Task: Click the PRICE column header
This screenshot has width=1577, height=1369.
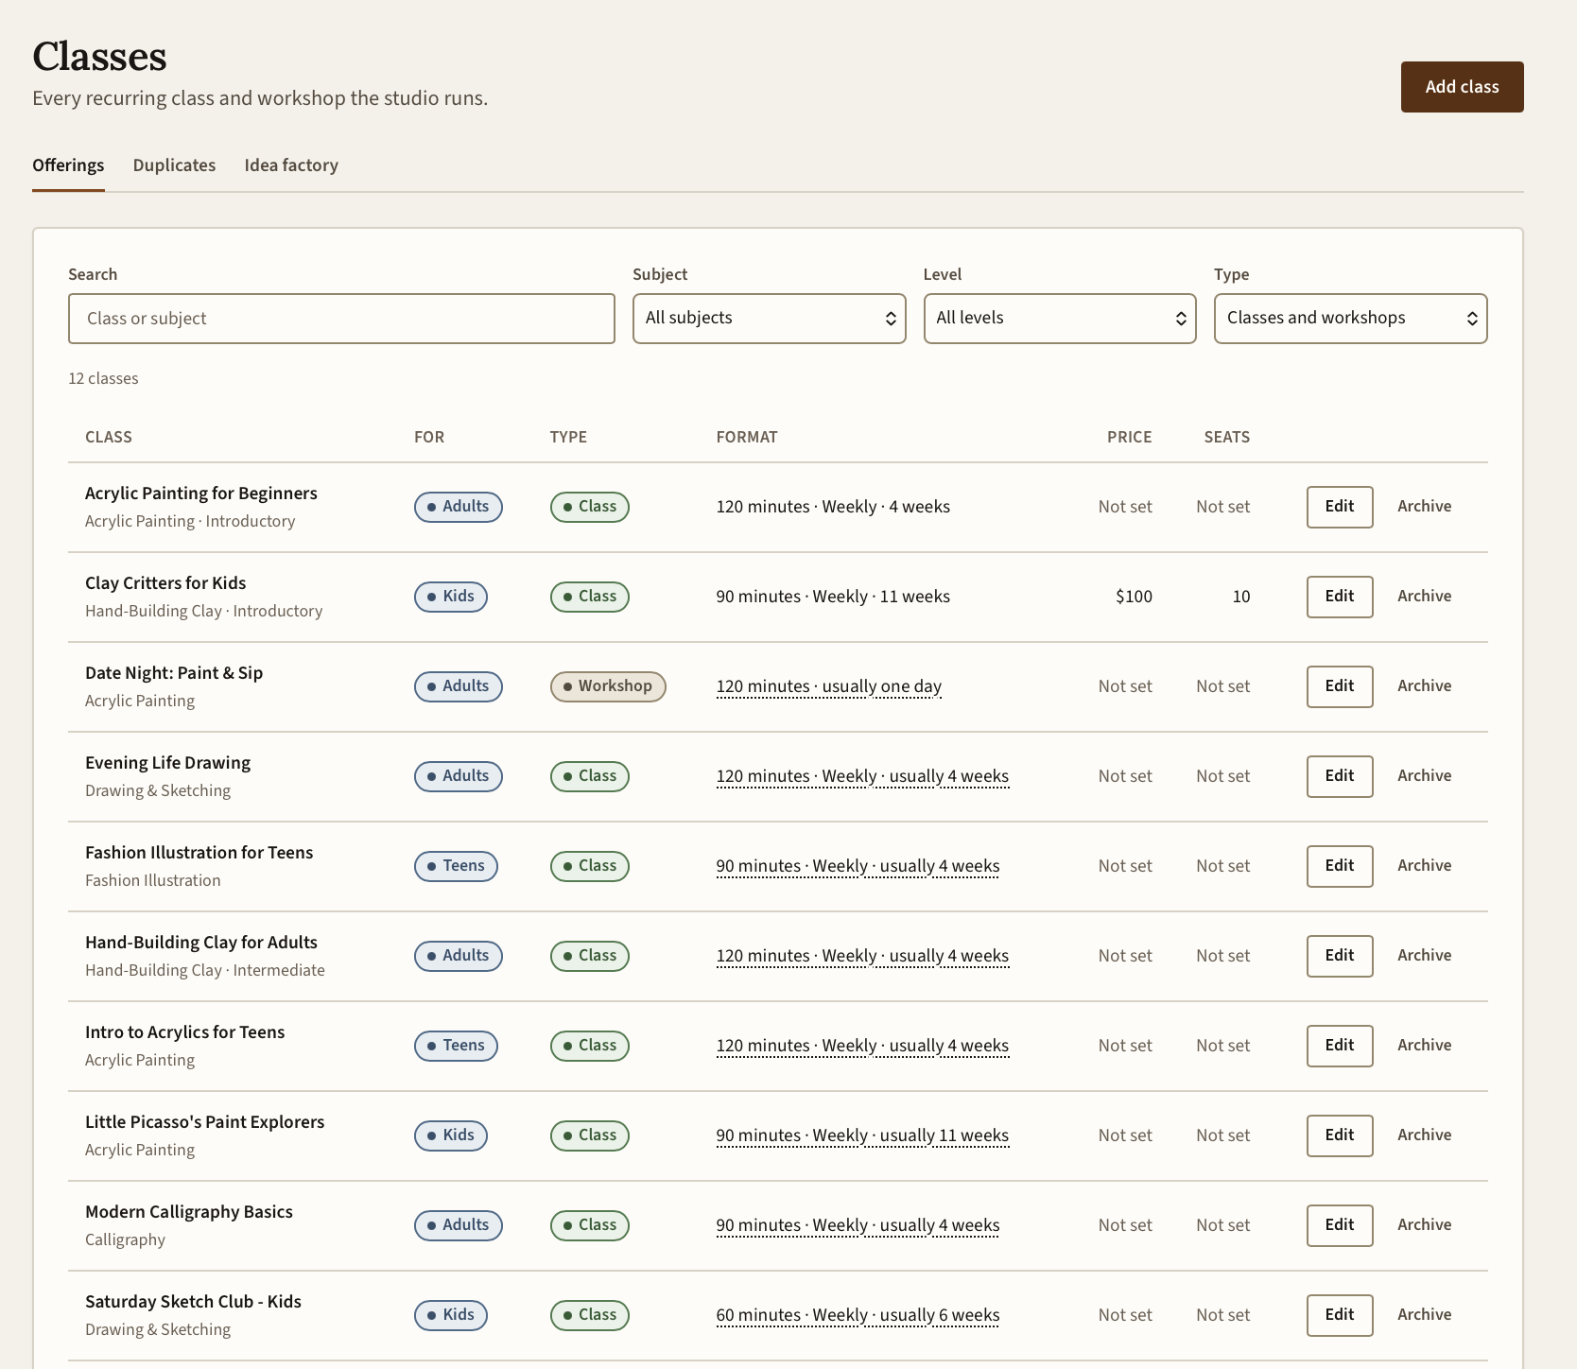Action: click(x=1129, y=437)
